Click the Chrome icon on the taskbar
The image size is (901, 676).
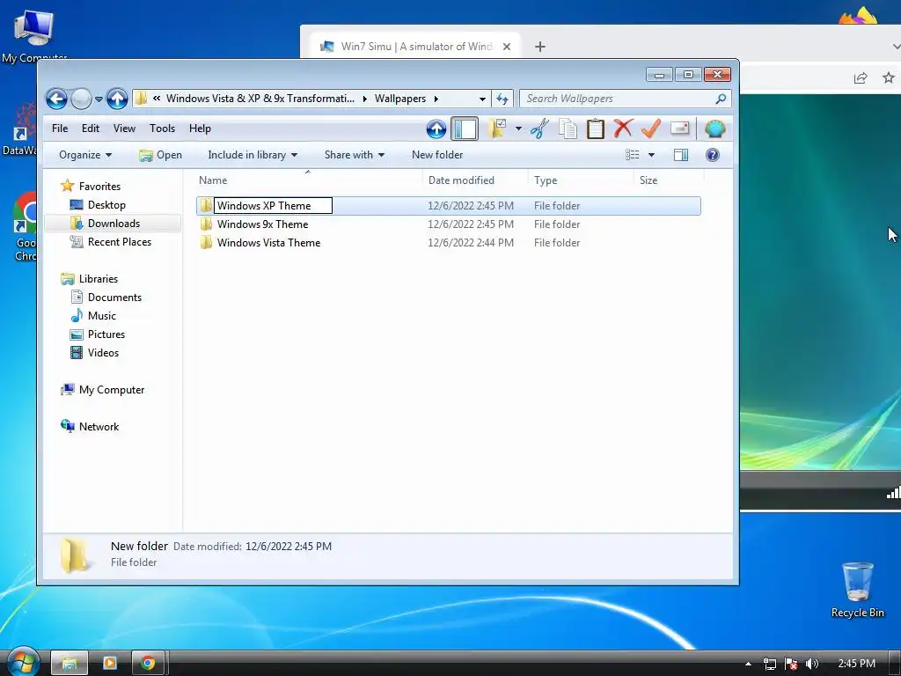(x=148, y=664)
